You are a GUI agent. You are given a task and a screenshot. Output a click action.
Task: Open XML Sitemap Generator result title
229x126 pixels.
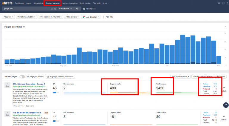[29, 84]
